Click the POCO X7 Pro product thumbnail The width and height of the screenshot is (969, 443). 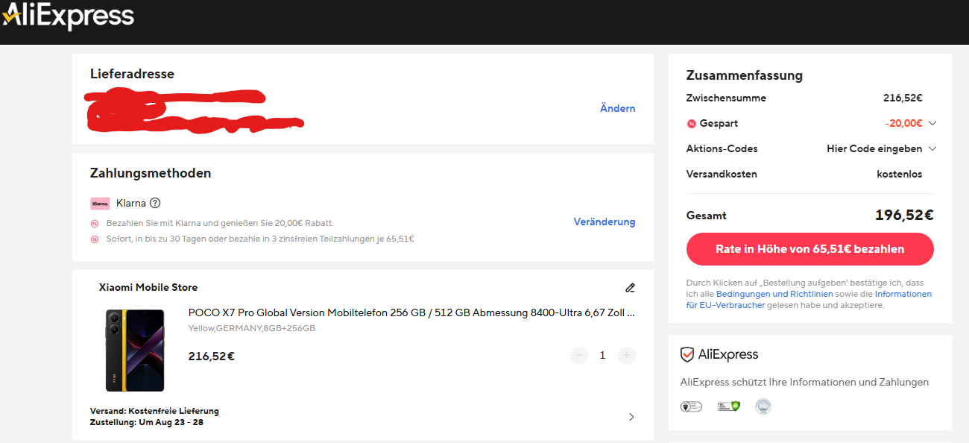point(135,350)
